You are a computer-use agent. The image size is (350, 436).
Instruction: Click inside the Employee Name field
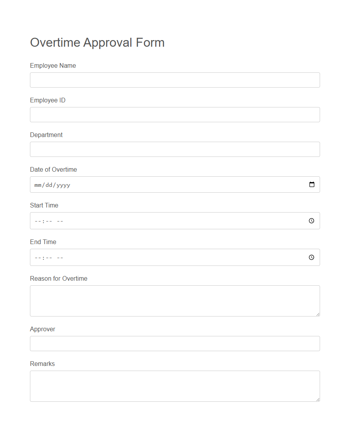175,80
